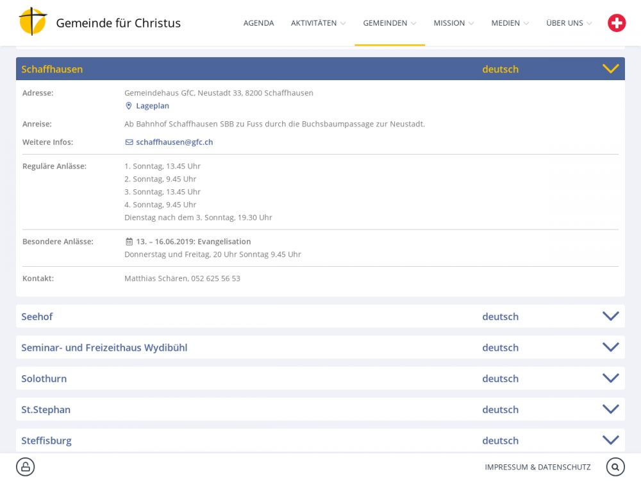Click the Gemeinde für Christus logo icon
Screen dimensions: 641x481
click(x=33, y=22)
